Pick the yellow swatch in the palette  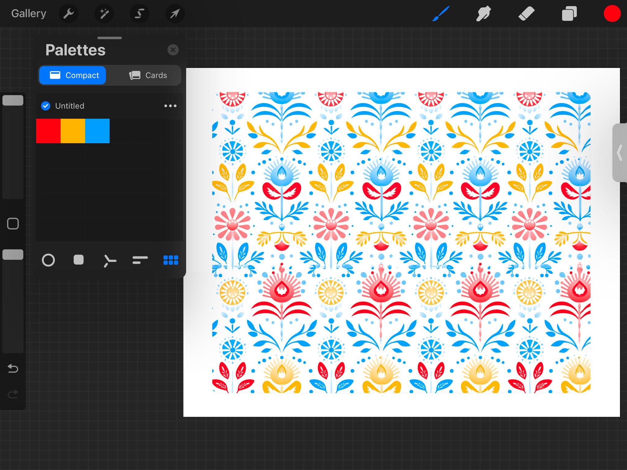(x=73, y=131)
